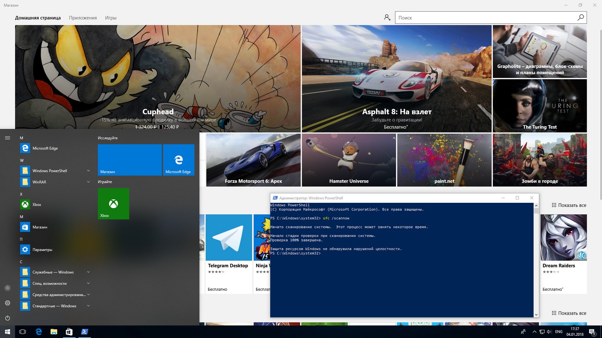Image resolution: width=602 pixels, height=338 pixels.
Task: Open the Игры tab in Store
Action: tap(111, 18)
